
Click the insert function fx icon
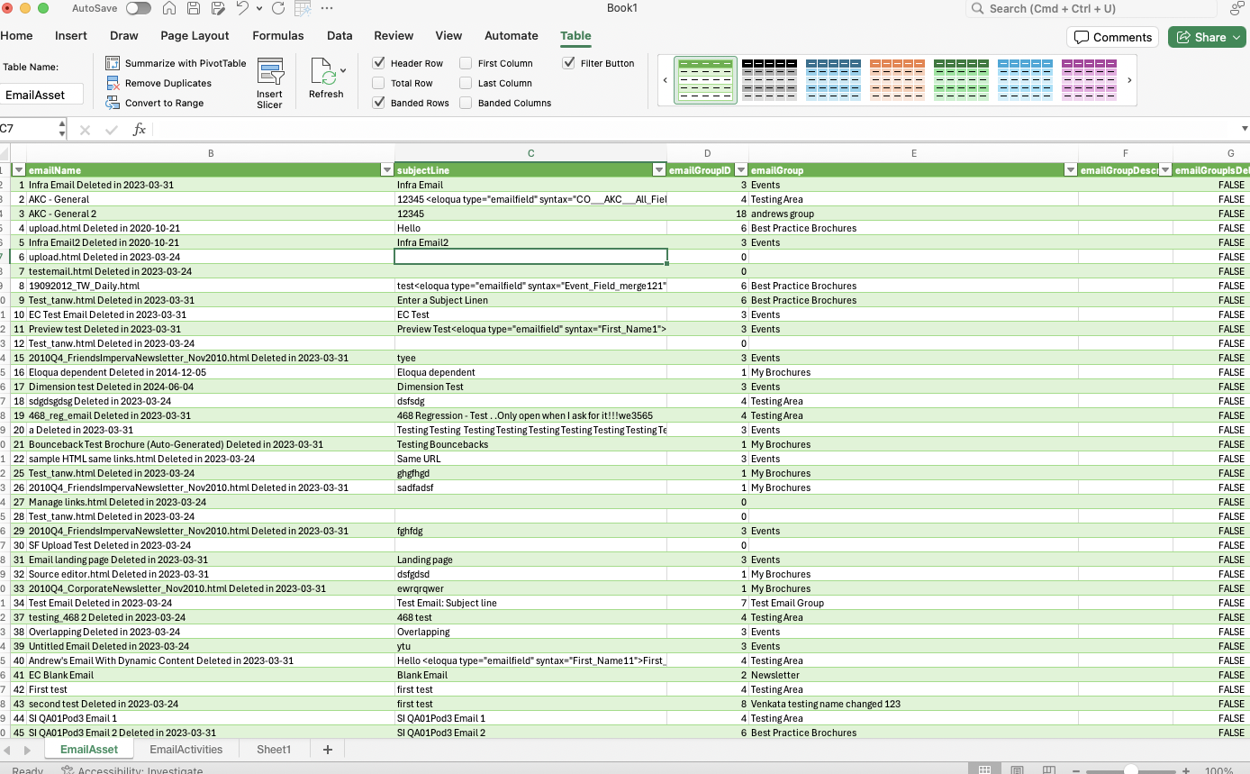140,130
